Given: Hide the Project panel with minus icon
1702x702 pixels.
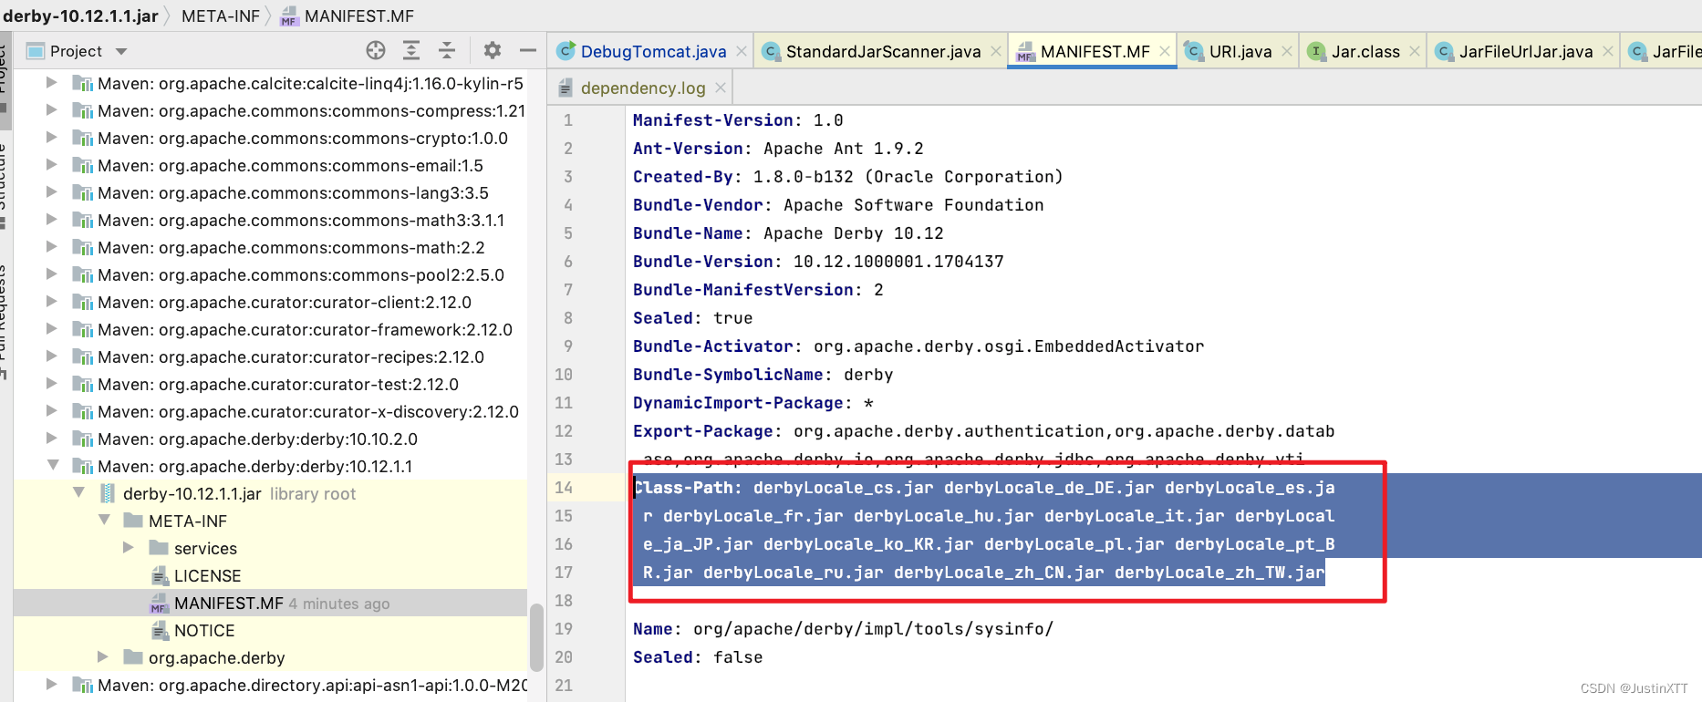Looking at the screenshot, I should 527,50.
